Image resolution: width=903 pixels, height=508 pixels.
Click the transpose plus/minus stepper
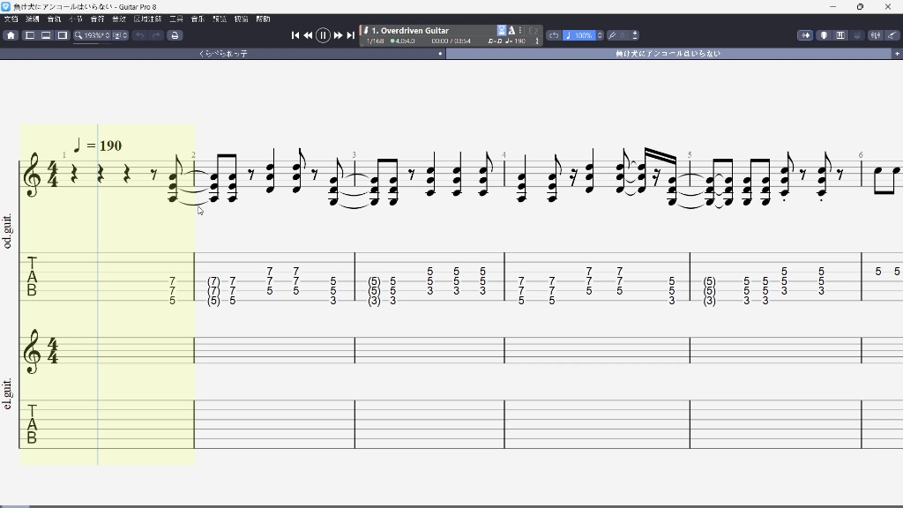click(x=635, y=35)
